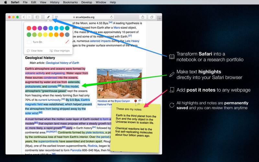Open the outgassing link

click(58, 73)
